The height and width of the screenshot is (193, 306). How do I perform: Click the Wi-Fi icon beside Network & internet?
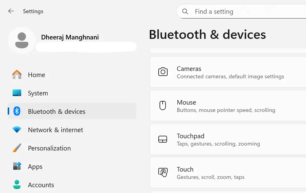pyautogui.click(x=17, y=130)
